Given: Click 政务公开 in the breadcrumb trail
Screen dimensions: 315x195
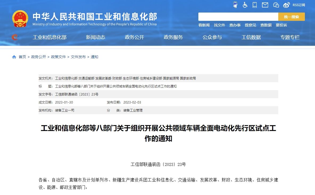Looking at the screenshot, I should click(39, 57).
